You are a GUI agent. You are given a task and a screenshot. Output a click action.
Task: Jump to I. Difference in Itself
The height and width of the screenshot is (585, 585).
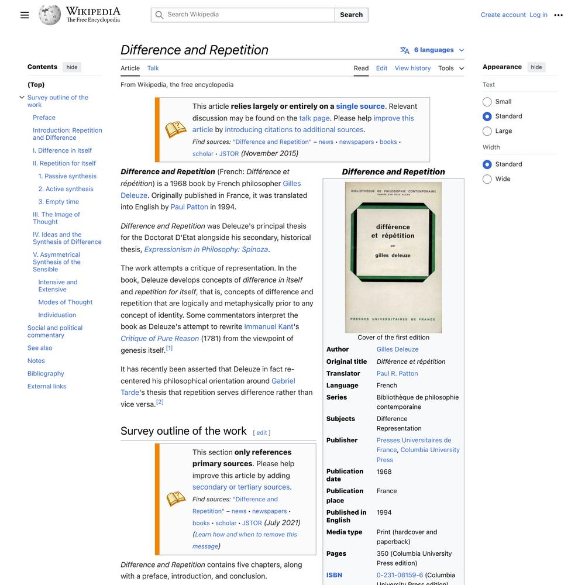(x=62, y=150)
